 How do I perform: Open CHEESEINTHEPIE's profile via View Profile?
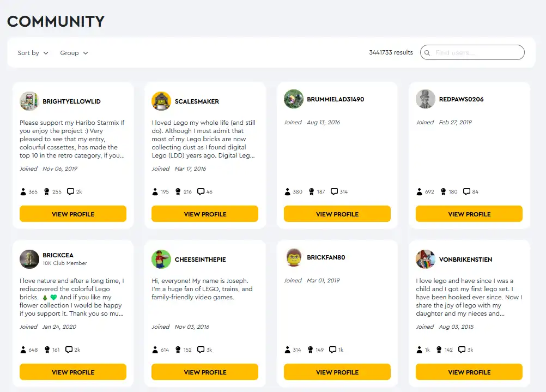coord(205,372)
